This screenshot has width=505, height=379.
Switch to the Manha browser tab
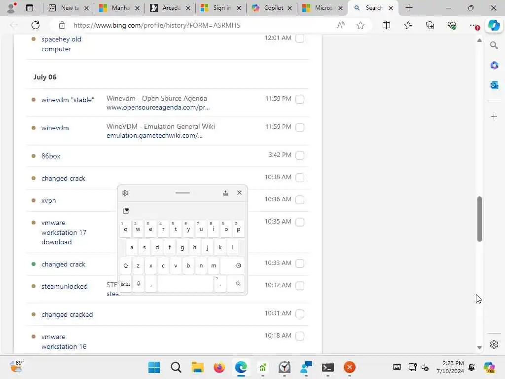(120, 8)
